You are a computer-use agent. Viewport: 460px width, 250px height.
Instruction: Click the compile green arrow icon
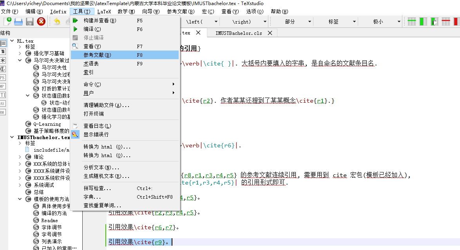[x=75, y=29]
